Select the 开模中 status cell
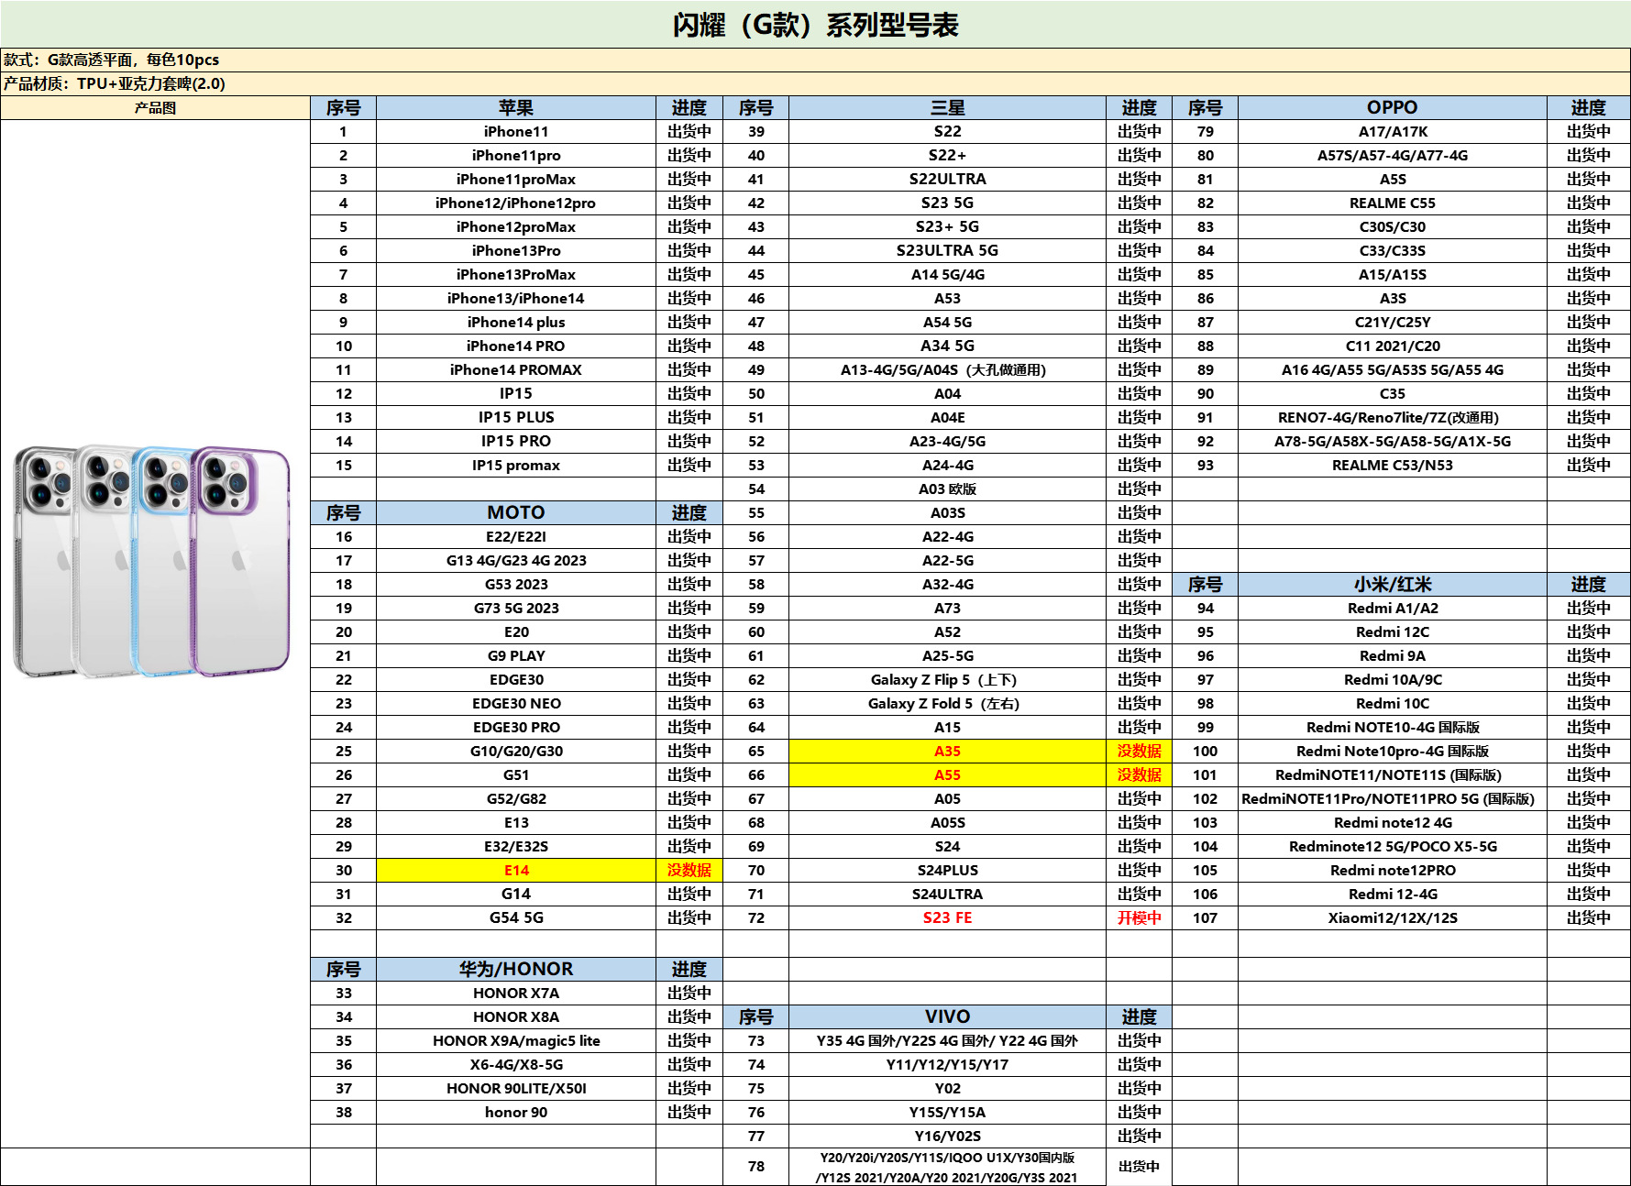This screenshot has width=1631, height=1186. 1139,918
